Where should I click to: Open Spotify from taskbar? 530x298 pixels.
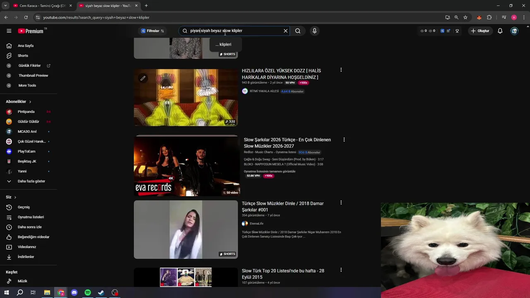tap(88, 293)
